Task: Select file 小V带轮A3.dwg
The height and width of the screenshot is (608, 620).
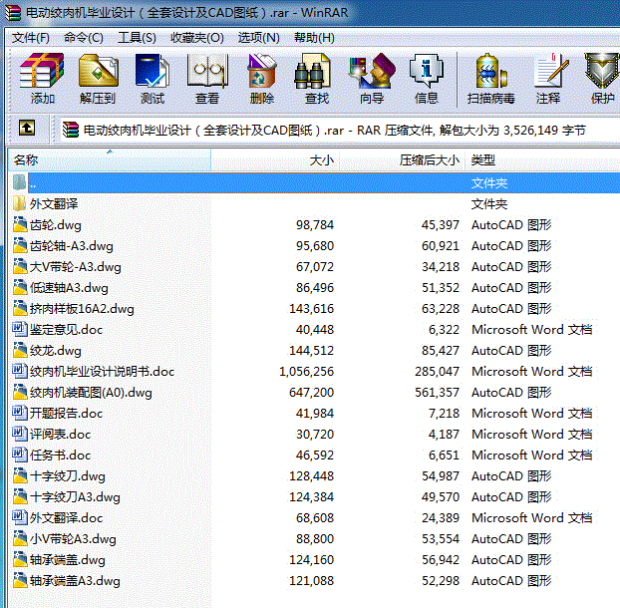Action: (x=73, y=539)
